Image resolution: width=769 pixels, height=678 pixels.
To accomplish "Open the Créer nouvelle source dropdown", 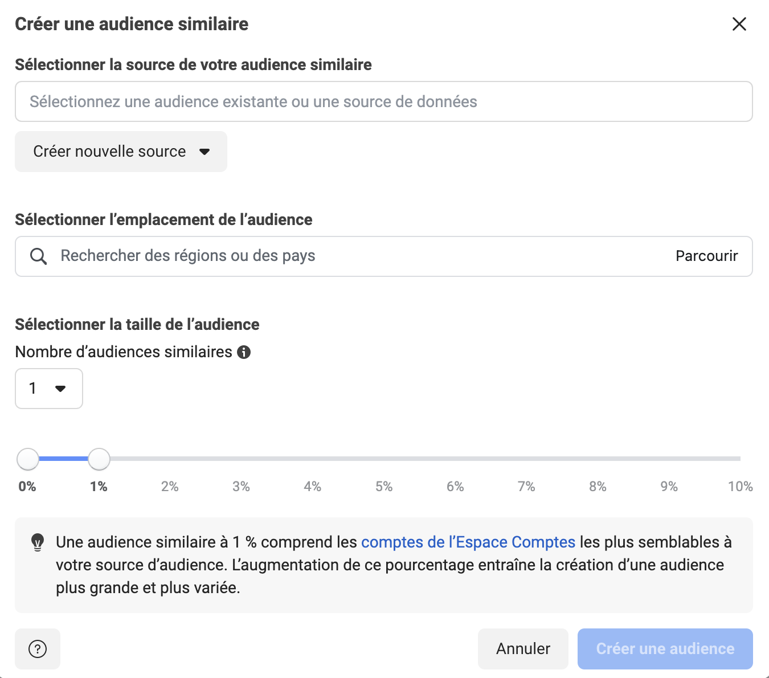I will (121, 152).
